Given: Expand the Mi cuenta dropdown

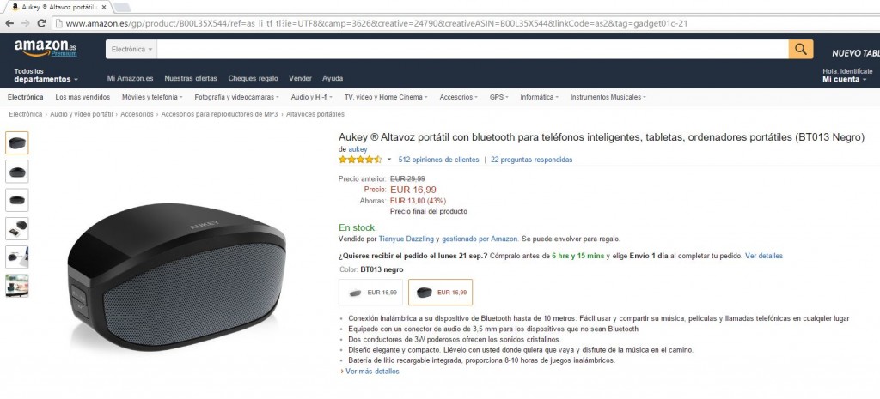Looking at the screenshot, I should pyautogui.click(x=844, y=80).
